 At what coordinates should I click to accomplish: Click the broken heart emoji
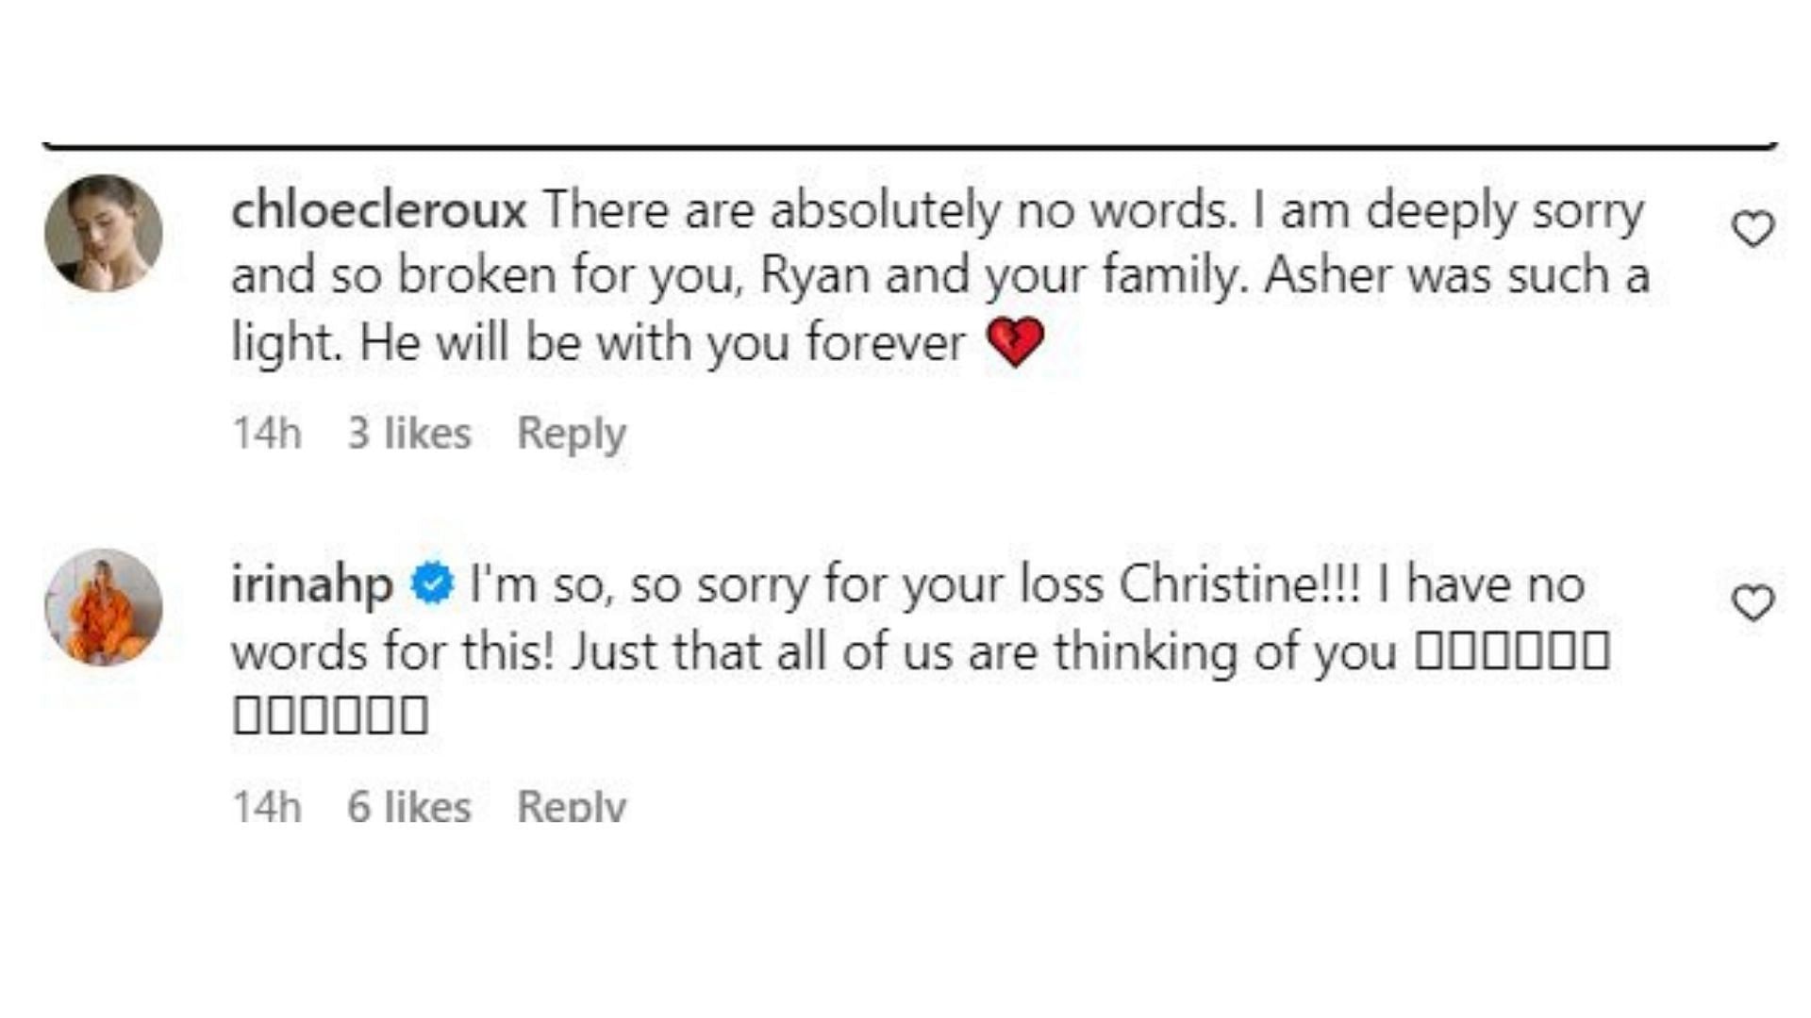[x=1015, y=342]
